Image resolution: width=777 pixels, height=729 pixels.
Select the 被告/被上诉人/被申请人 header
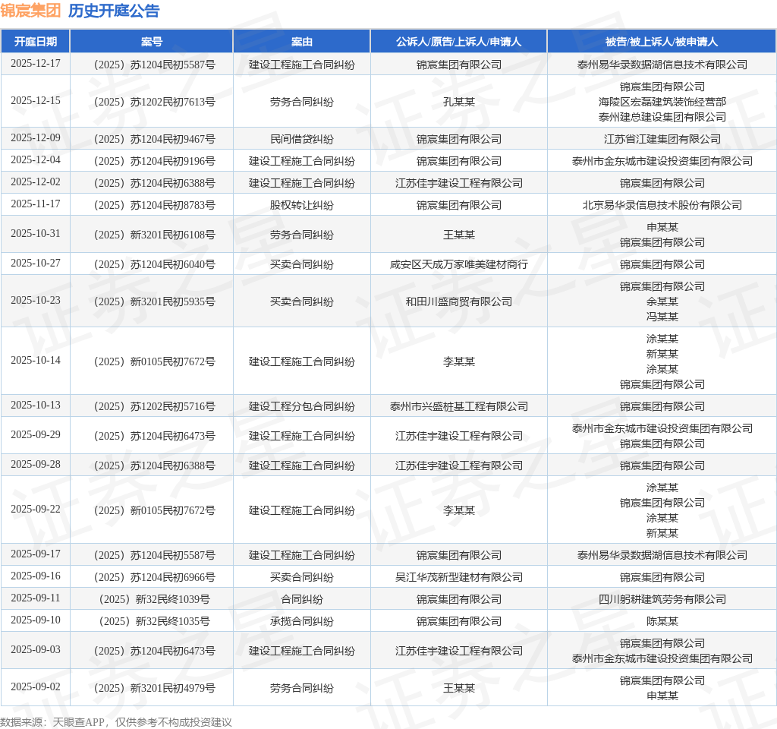point(662,42)
